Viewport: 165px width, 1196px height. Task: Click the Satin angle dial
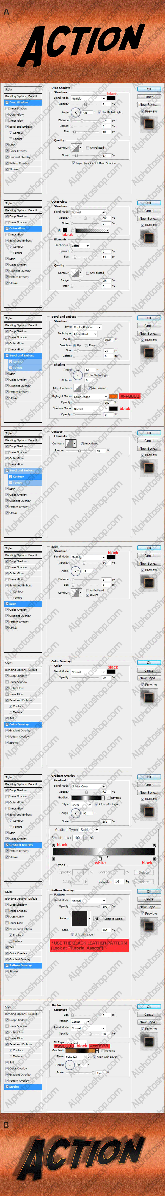[x=76, y=571]
